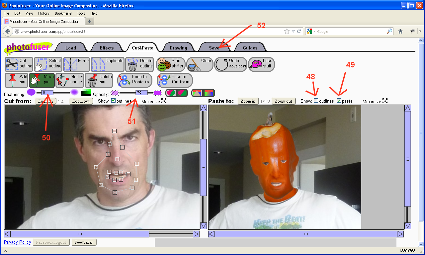Click the blurry purple feathering circle

point(74,92)
